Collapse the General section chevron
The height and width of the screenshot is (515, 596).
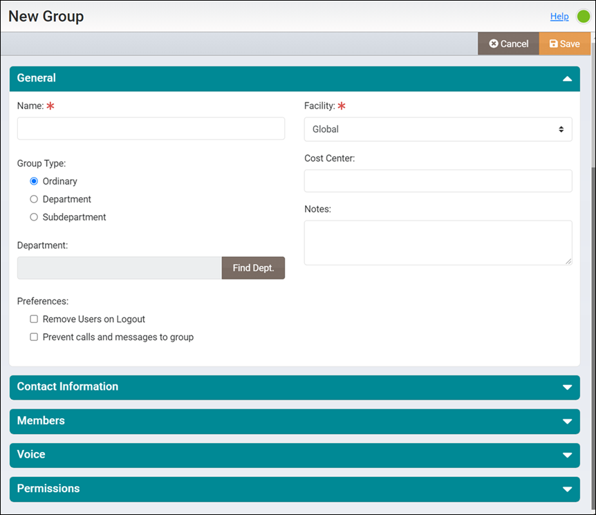point(568,79)
